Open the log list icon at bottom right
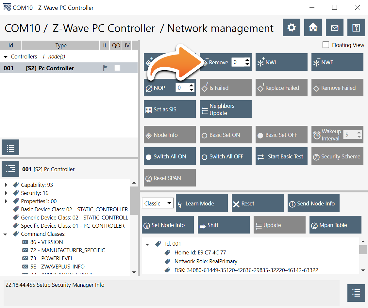368x308 pixels. coord(356,293)
